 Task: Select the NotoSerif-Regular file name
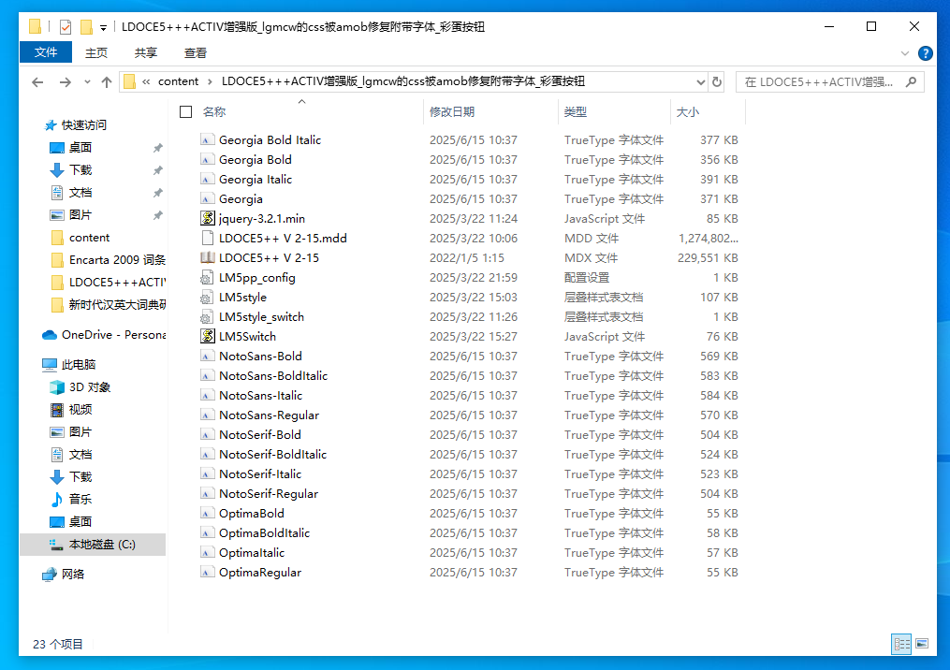pos(269,494)
